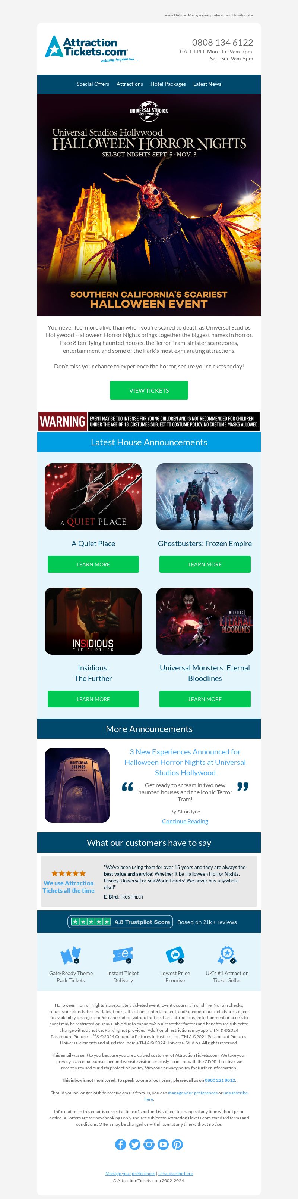Click Learn More under A Quiet Place
Viewport: 298px width, 1199px height.
[x=93, y=564]
